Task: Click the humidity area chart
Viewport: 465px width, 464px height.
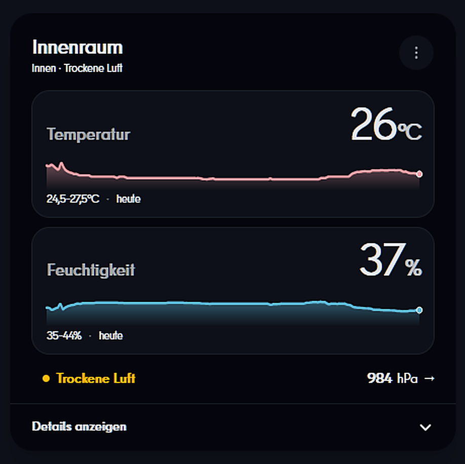Action: [233, 313]
